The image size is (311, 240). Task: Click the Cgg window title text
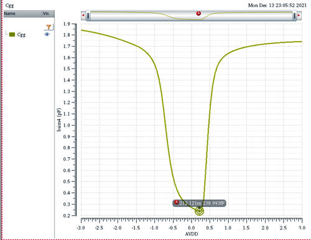(9, 6)
